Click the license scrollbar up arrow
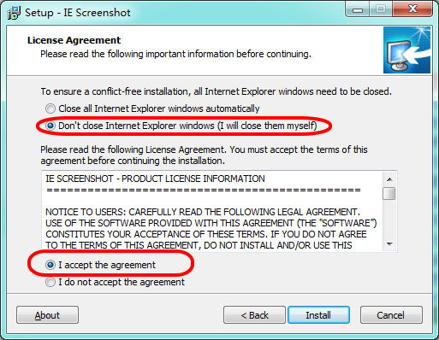The width and height of the screenshot is (439, 340). pyautogui.click(x=389, y=179)
